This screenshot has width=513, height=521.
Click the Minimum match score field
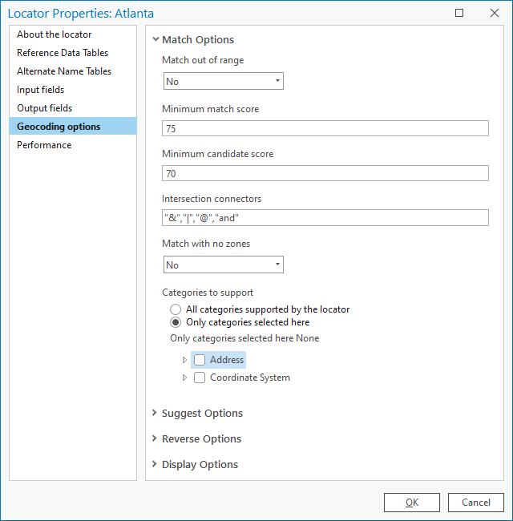coord(325,128)
